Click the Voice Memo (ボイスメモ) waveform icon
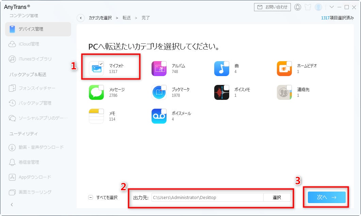The height and width of the screenshot is (216, 361). point(221,92)
